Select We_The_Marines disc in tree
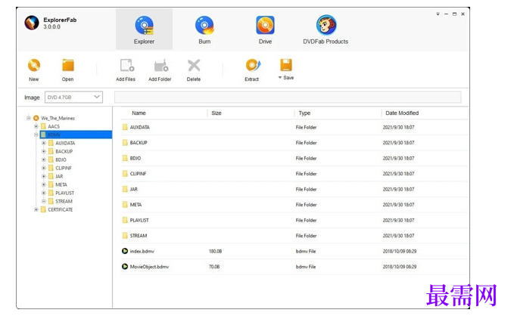Screen dimensions: 511x319 click(58, 118)
